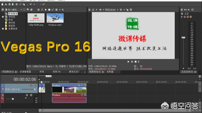Click the New Project icon in main toolbar
The image size is (202, 113).
[x=2, y=4]
